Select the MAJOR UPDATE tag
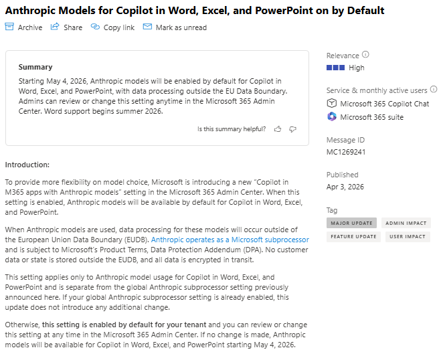This screenshot has width=441, height=354. 352,223
